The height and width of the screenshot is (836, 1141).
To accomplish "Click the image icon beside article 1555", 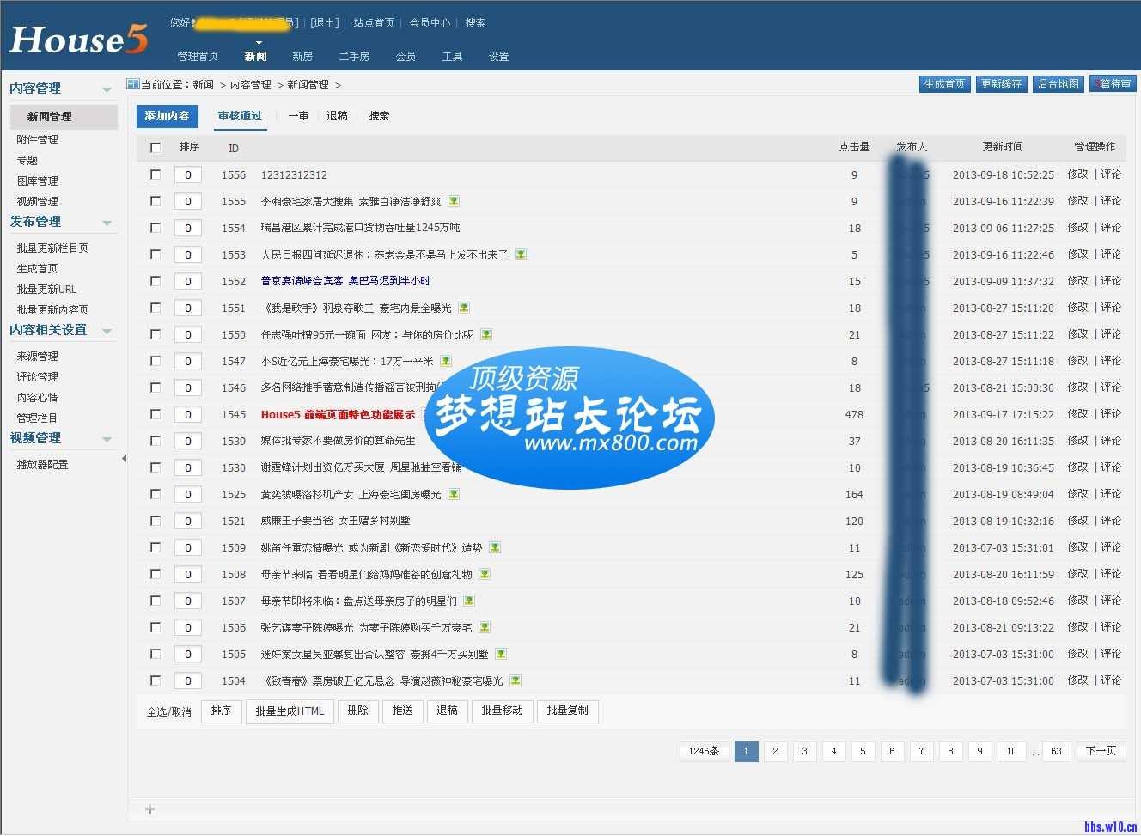I will click(x=454, y=201).
